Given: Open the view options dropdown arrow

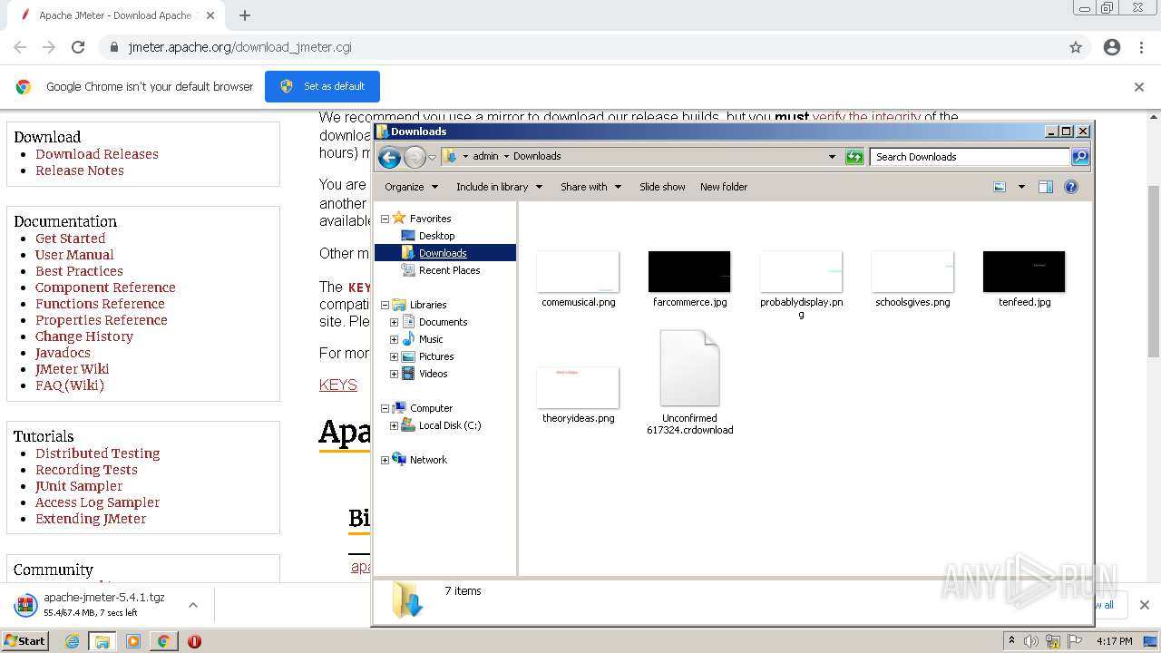Looking at the screenshot, I should pos(1021,187).
